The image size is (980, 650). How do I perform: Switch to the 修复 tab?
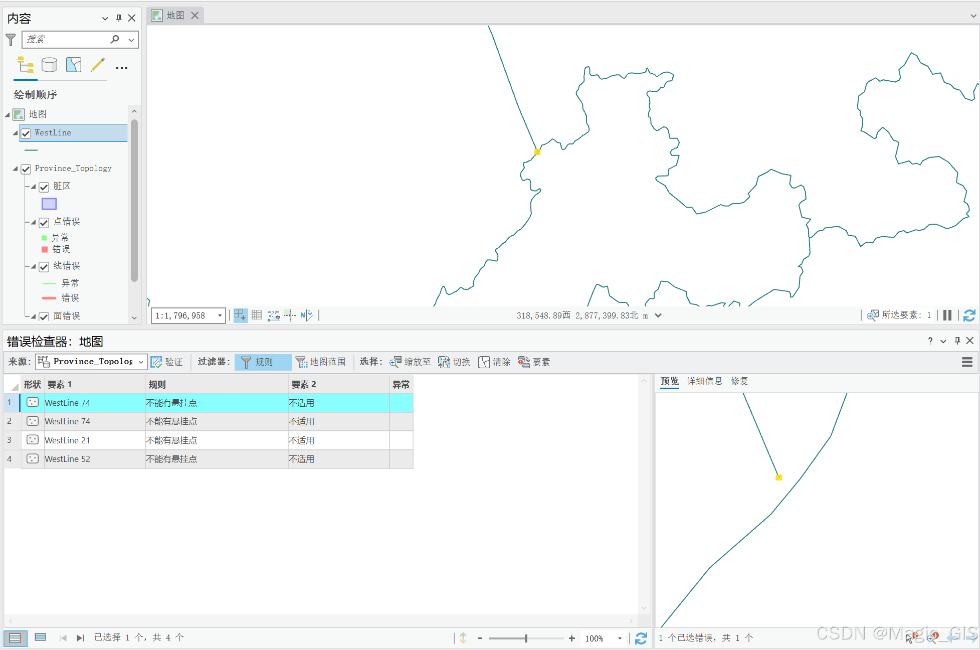[739, 381]
